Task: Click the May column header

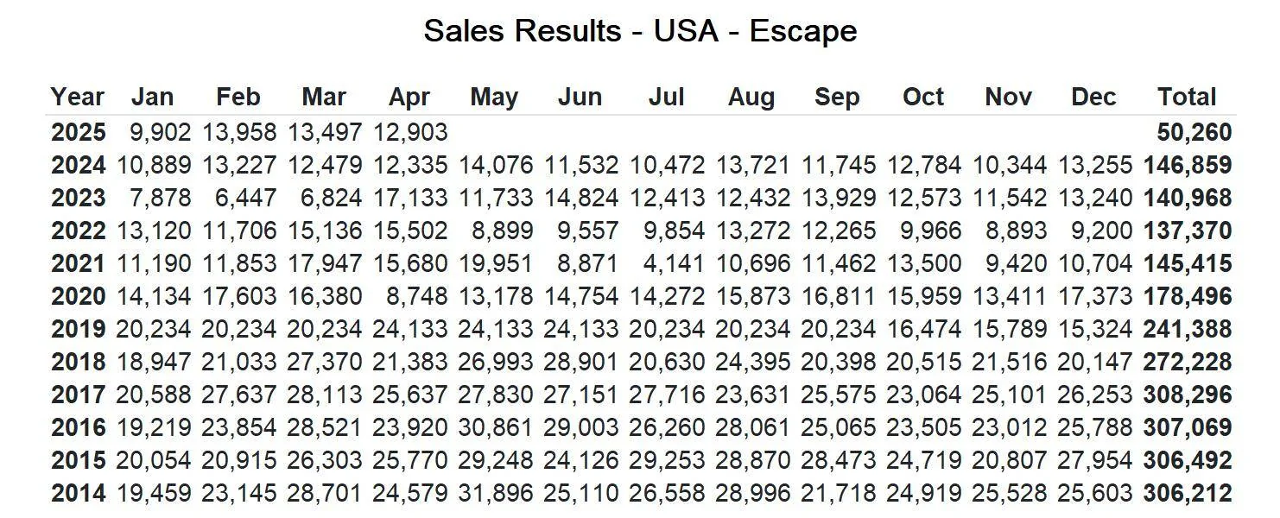Action: click(494, 97)
